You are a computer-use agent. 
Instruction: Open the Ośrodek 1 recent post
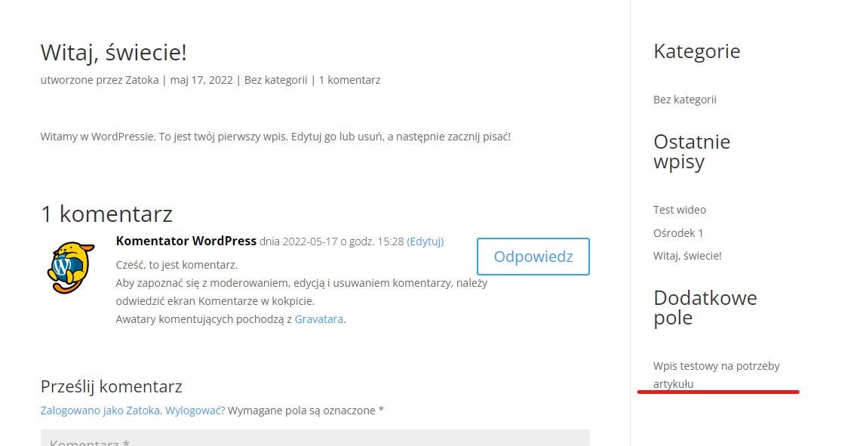[x=678, y=233]
